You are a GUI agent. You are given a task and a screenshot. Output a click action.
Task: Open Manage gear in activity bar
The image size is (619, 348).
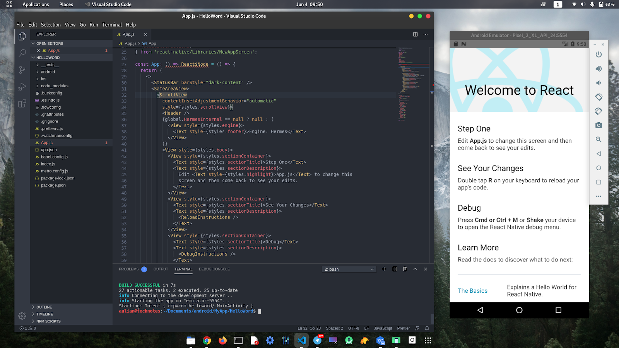coord(22,316)
